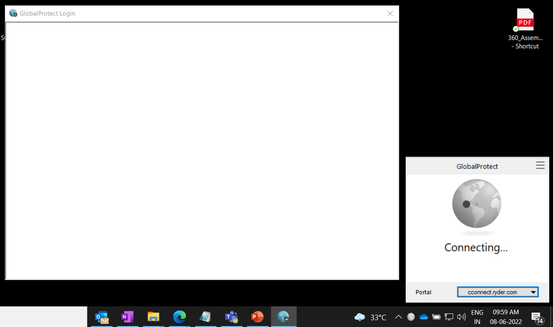Open notification center with 14 alerts
This screenshot has height=327, width=553.
(537, 318)
